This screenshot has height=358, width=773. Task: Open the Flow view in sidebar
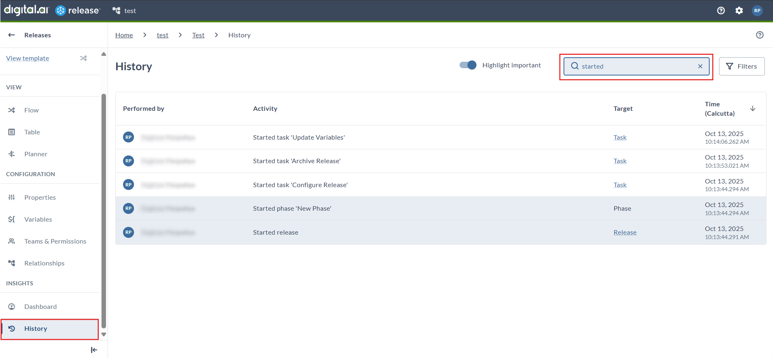31,110
